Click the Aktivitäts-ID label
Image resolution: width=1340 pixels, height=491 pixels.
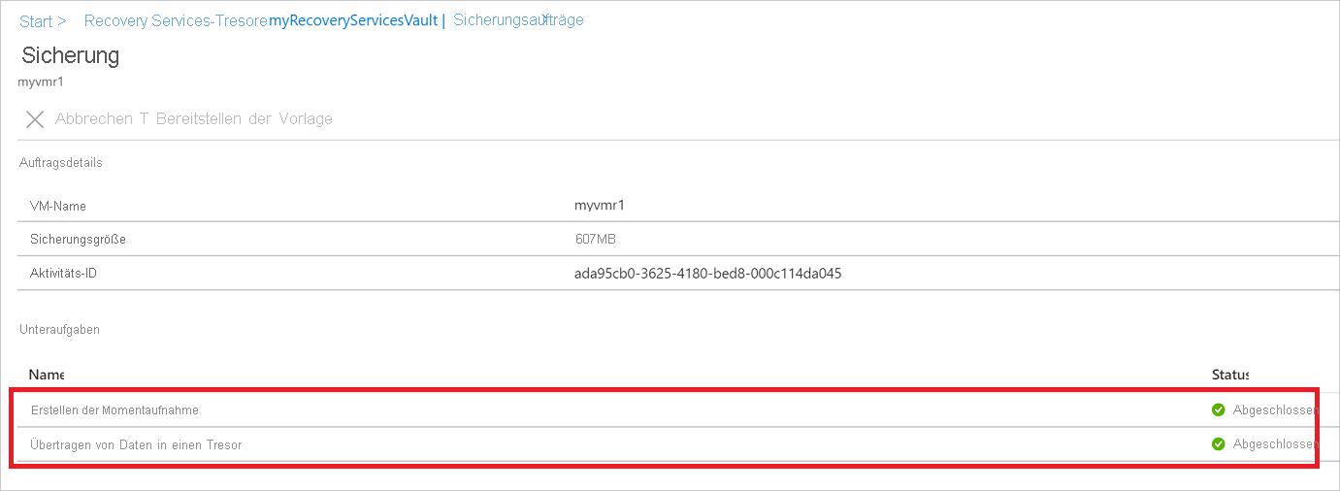63,274
